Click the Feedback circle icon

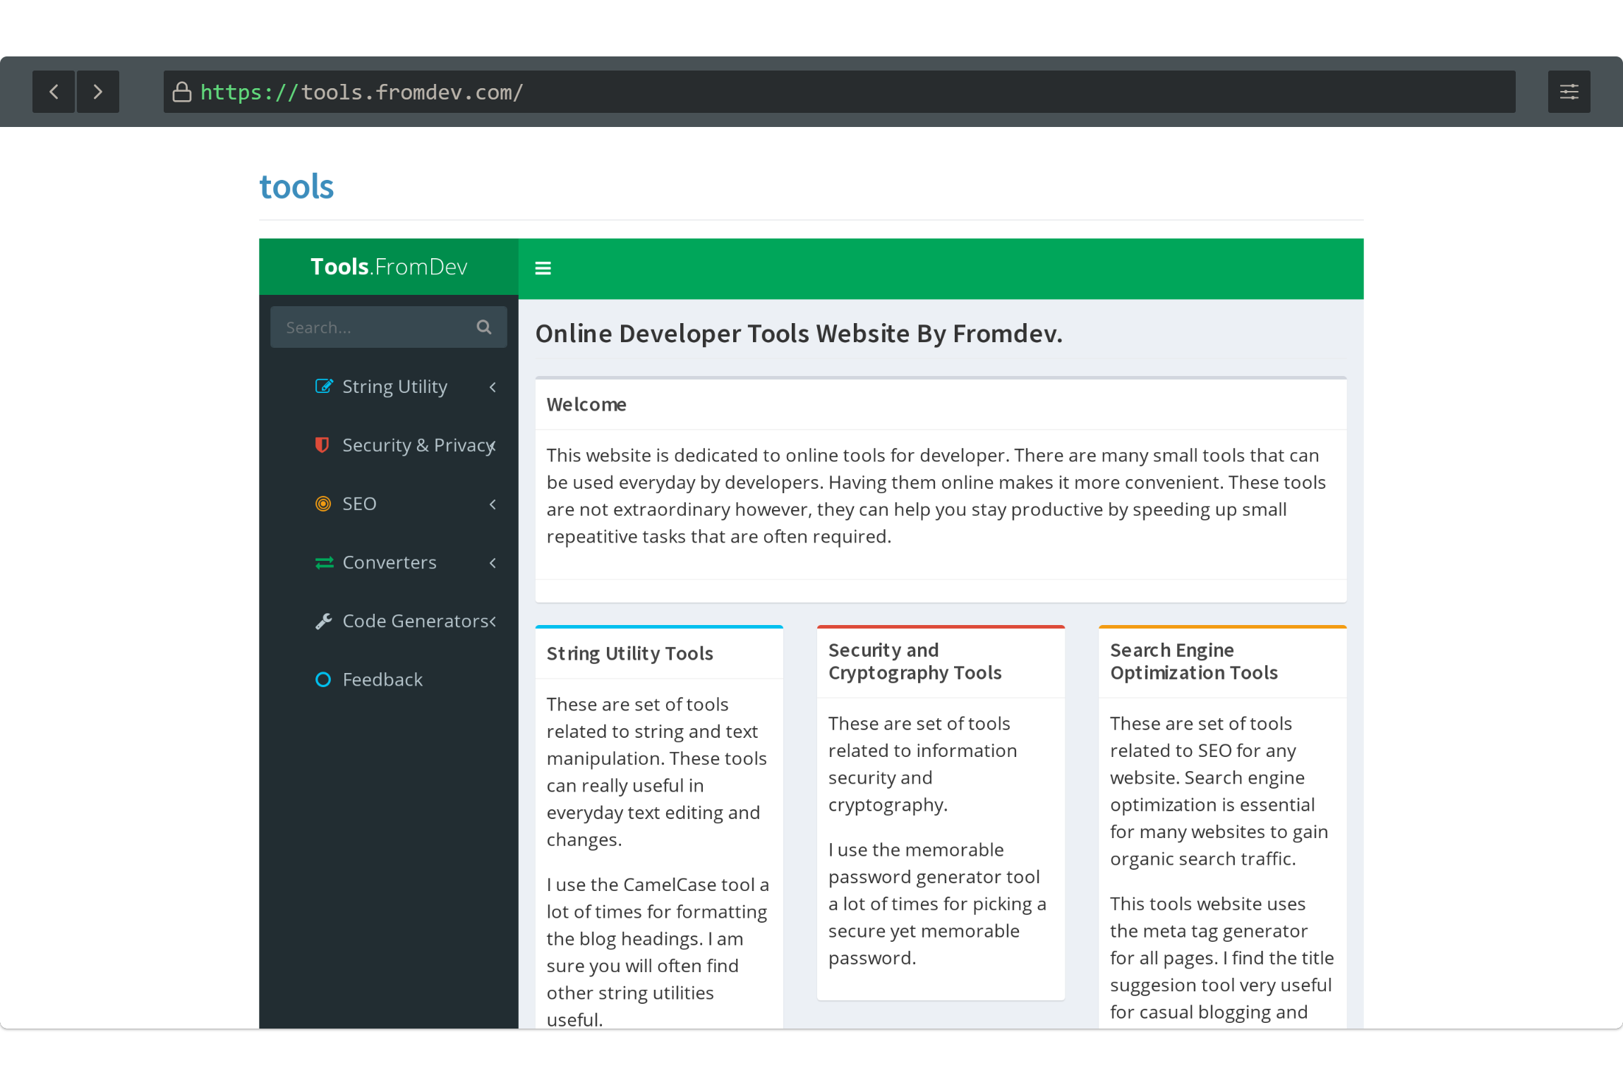tap(323, 679)
